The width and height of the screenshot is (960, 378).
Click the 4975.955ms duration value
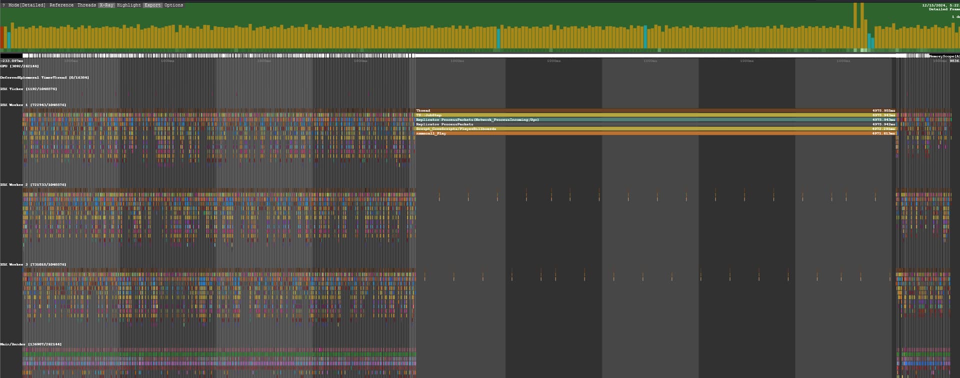coord(883,110)
